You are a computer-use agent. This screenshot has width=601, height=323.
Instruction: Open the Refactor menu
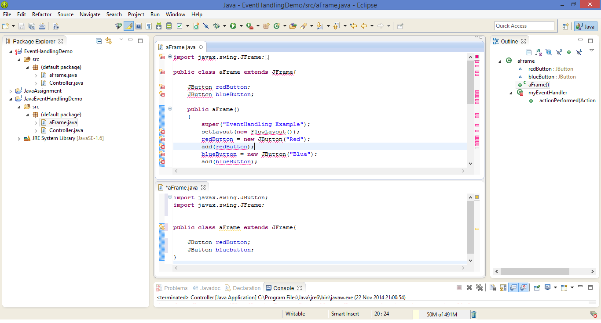tap(41, 14)
